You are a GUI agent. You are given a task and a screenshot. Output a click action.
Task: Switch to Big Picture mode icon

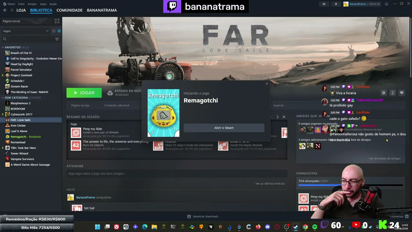[386, 4]
